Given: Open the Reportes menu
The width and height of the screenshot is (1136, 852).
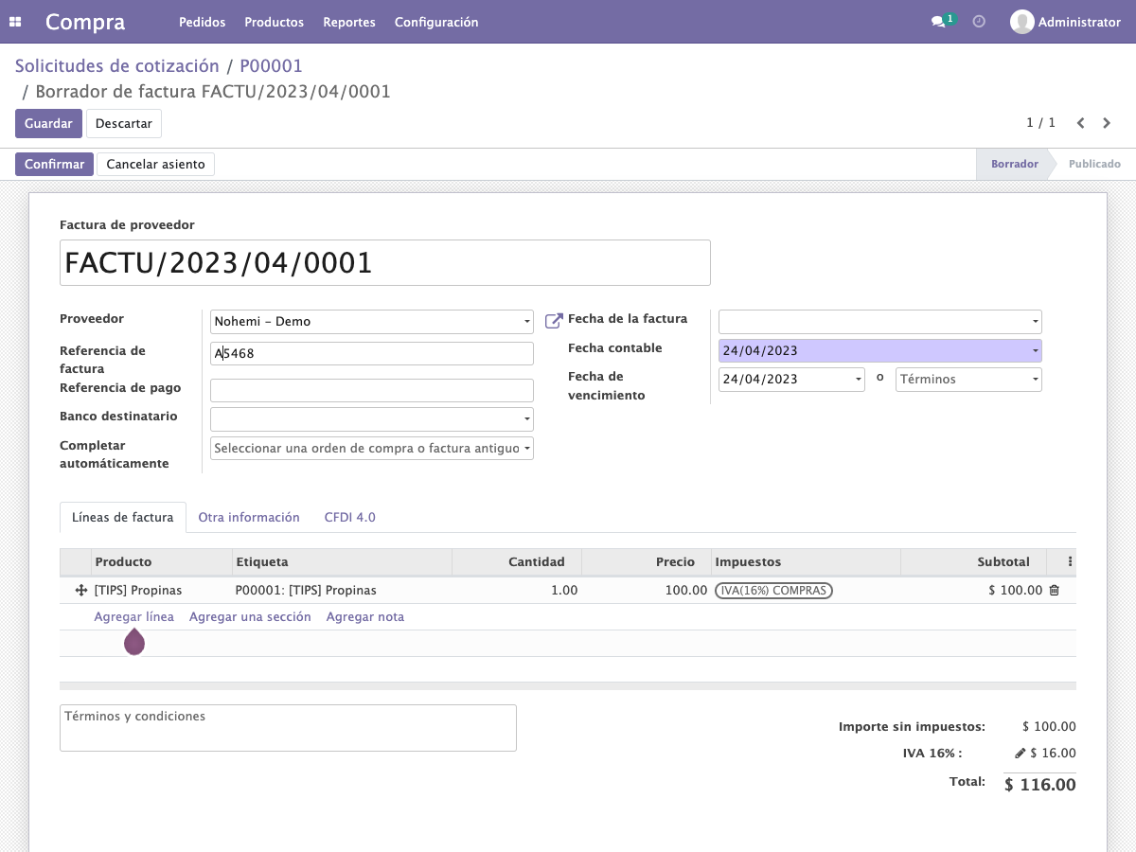Looking at the screenshot, I should coord(349,22).
